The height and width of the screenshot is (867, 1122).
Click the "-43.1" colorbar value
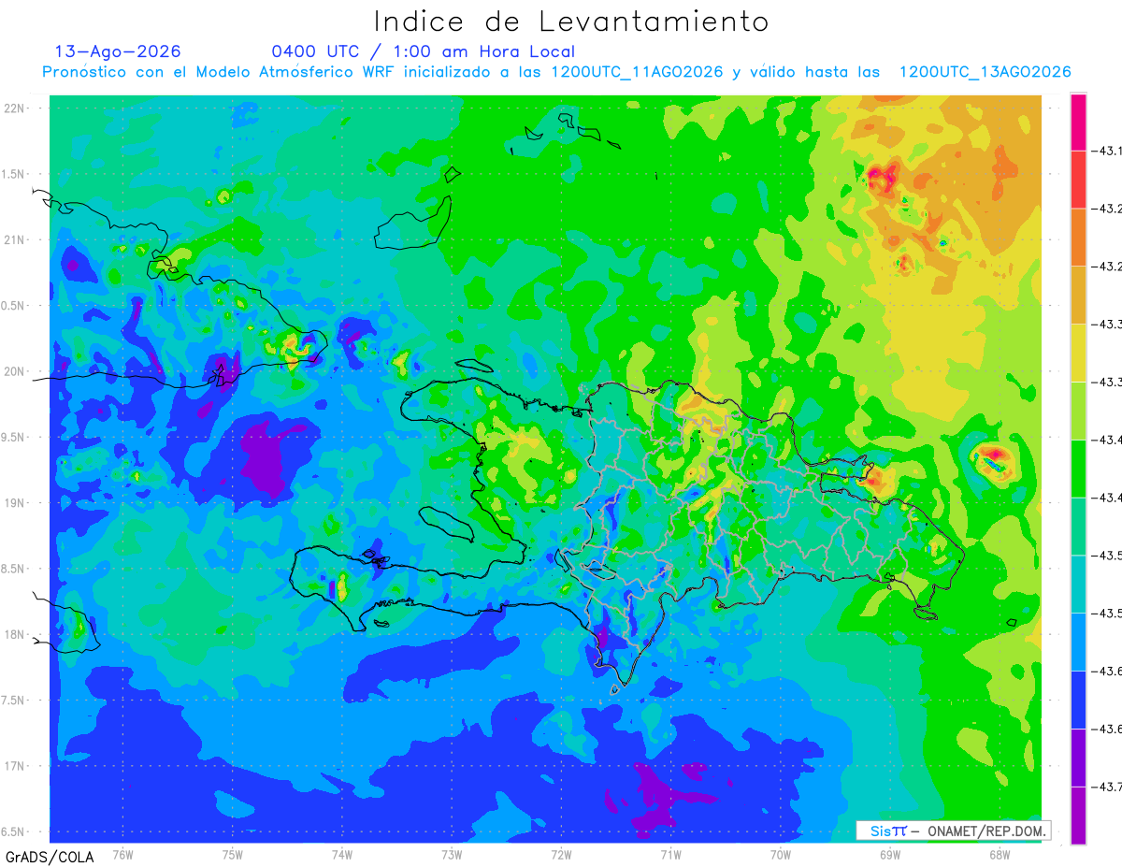point(1108,151)
